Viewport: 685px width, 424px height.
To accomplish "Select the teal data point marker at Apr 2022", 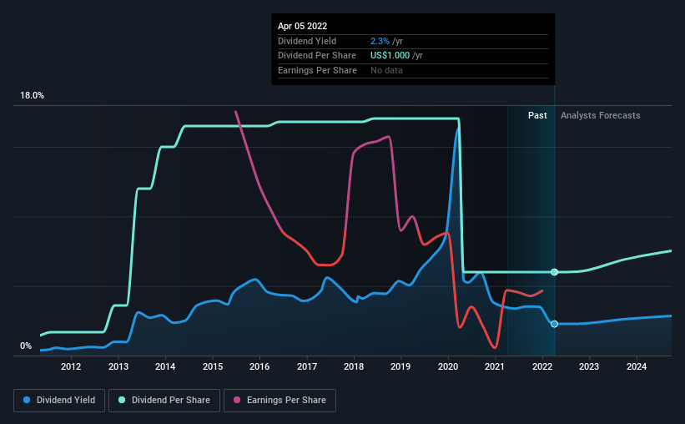I will click(x=554, y=272).
